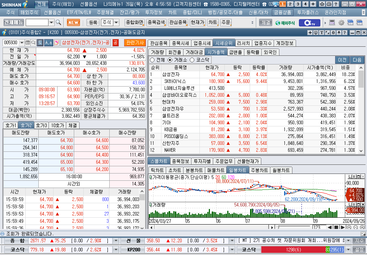Image resolution: width=367 pixels, height=255 pixels.
Task: Switch to virtual screen 2
Action: (x=290, y=4)
